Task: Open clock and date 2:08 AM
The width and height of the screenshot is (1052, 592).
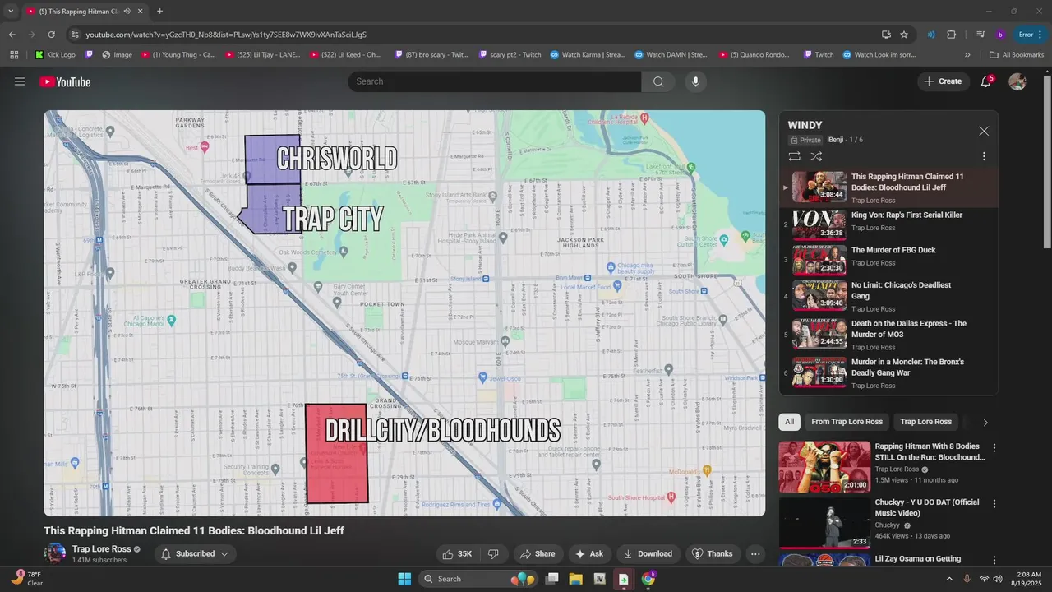Action: coord(1027,579)
